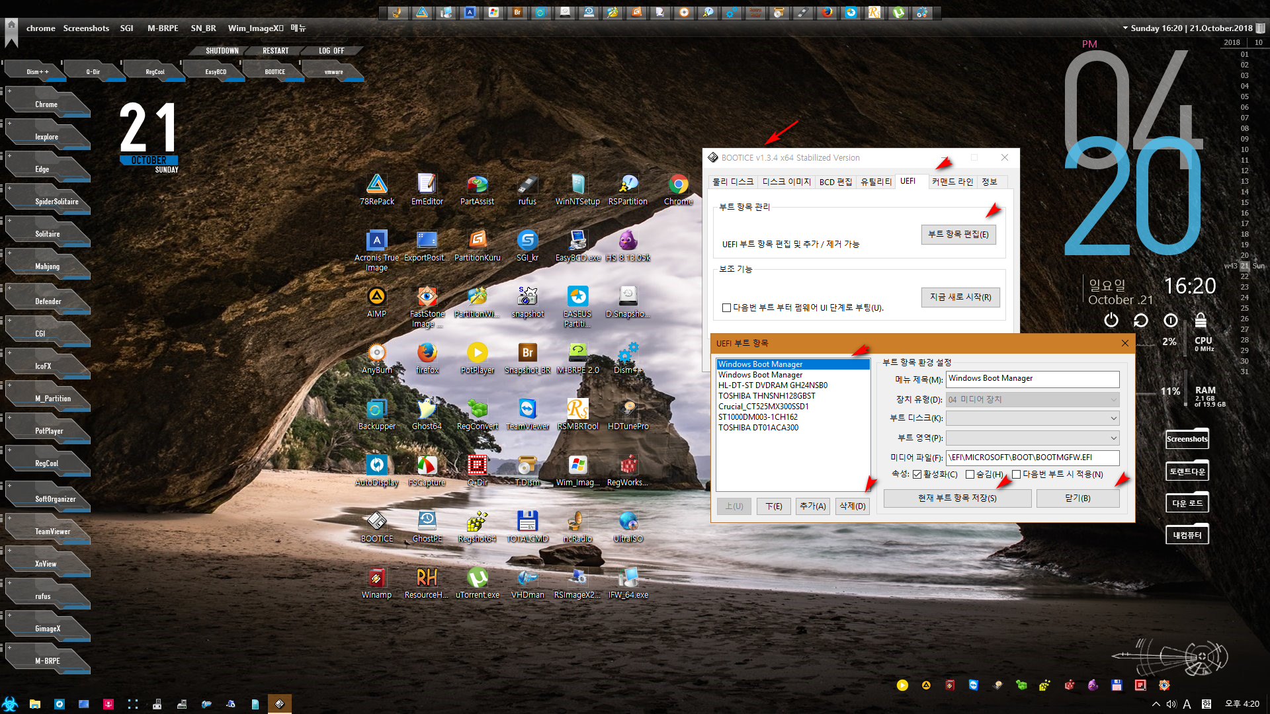Viewport: 1270px width, 714px height.
Task: Click 현재 부트 항목 저장(S) button
Action: 957,498
